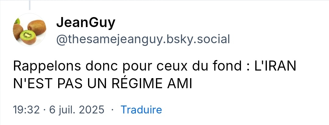
Task: Visit the @thesamejeanguy.bsky.social handle
Action: click(x=143, y=39)
